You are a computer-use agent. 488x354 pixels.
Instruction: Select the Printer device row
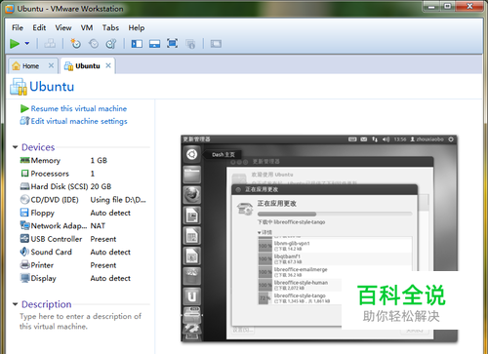coord(83,265)
